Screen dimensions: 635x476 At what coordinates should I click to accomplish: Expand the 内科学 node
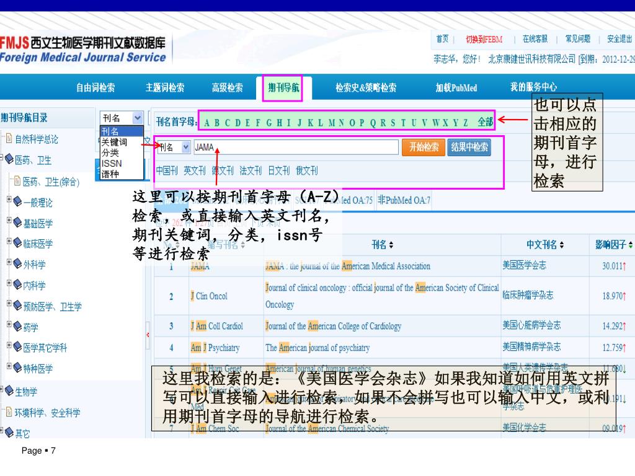coord(9,283)
